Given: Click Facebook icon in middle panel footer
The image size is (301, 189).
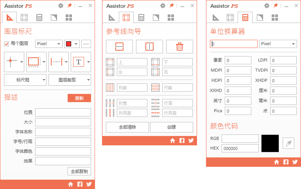Looking at the screenshot, I should (x=182, y=141).
